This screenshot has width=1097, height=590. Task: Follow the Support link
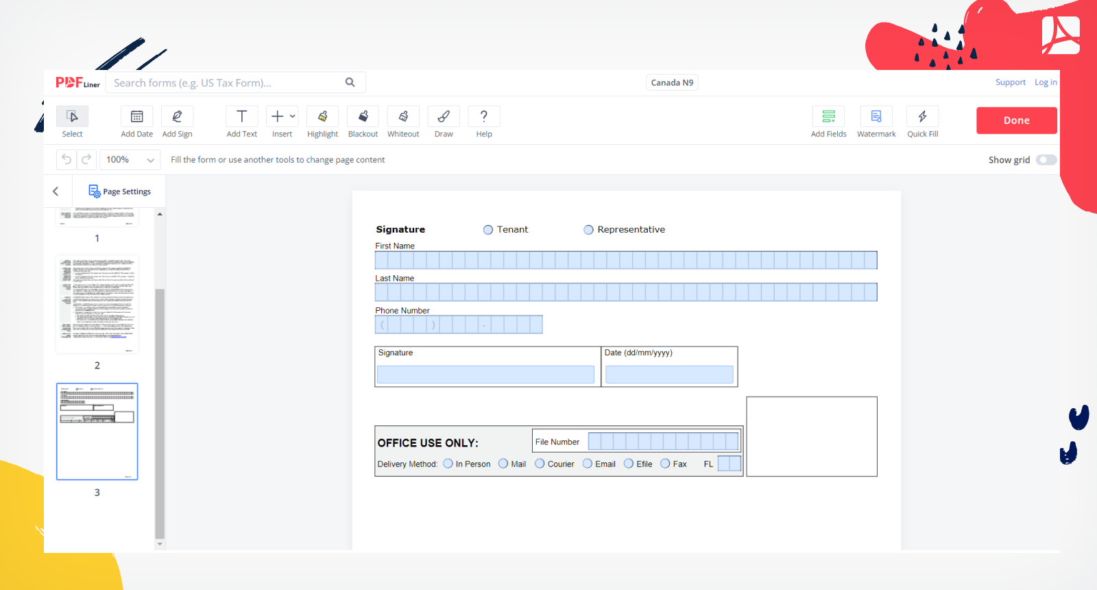1010,82
